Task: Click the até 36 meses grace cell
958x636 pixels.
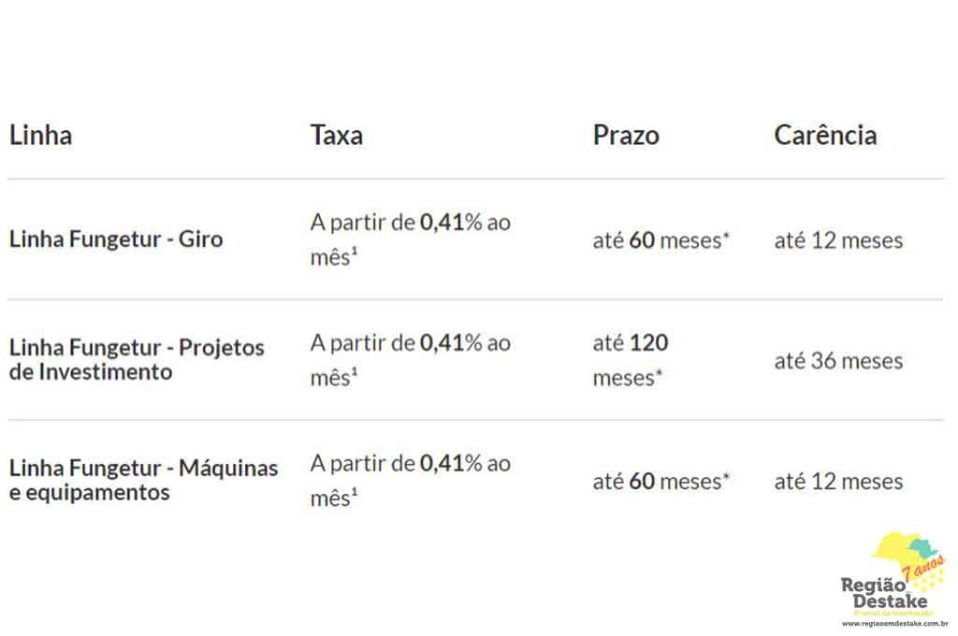Action: tap(838, 360)
